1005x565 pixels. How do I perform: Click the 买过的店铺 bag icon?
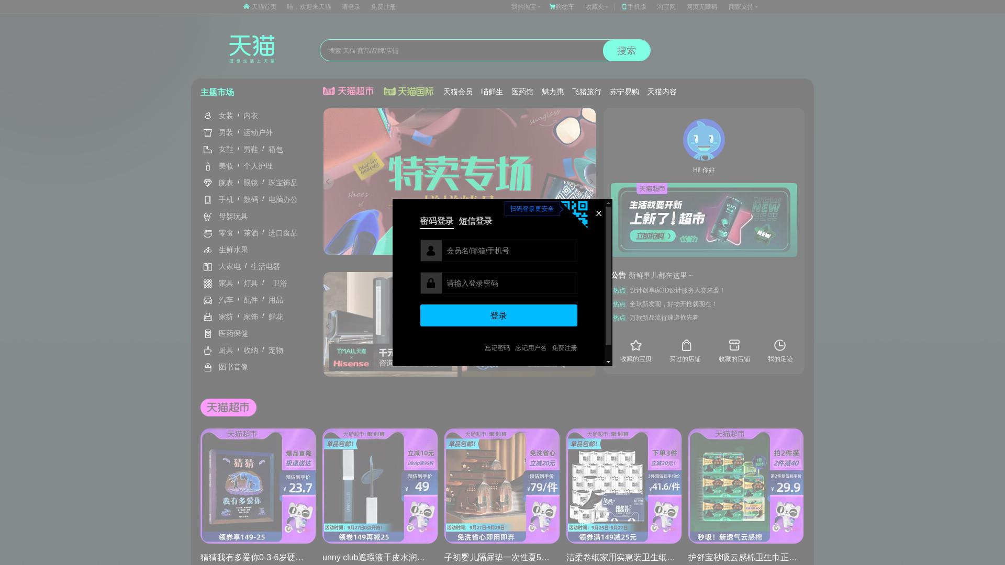[686, 345]
